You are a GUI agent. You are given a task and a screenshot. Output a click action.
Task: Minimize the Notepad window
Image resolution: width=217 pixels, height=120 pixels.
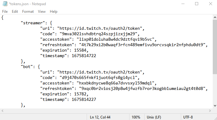pyautogui.click(x=183, y=4)
